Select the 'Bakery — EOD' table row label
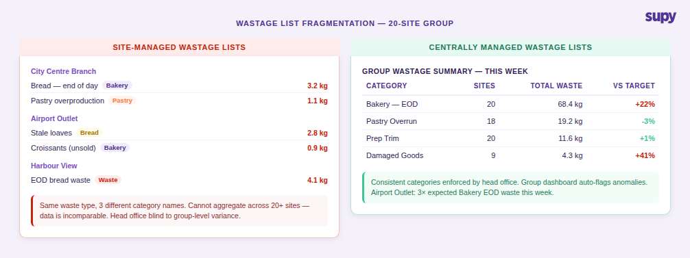Image resolution: width=690 pixels, height=258 pixels. pyautogui.click(x=392, y=105)
